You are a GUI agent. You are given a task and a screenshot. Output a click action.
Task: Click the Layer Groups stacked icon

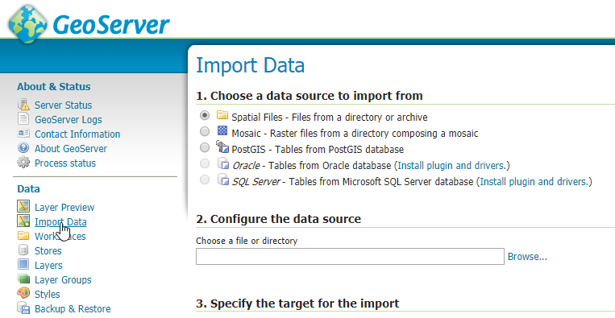tap(23, 279)
